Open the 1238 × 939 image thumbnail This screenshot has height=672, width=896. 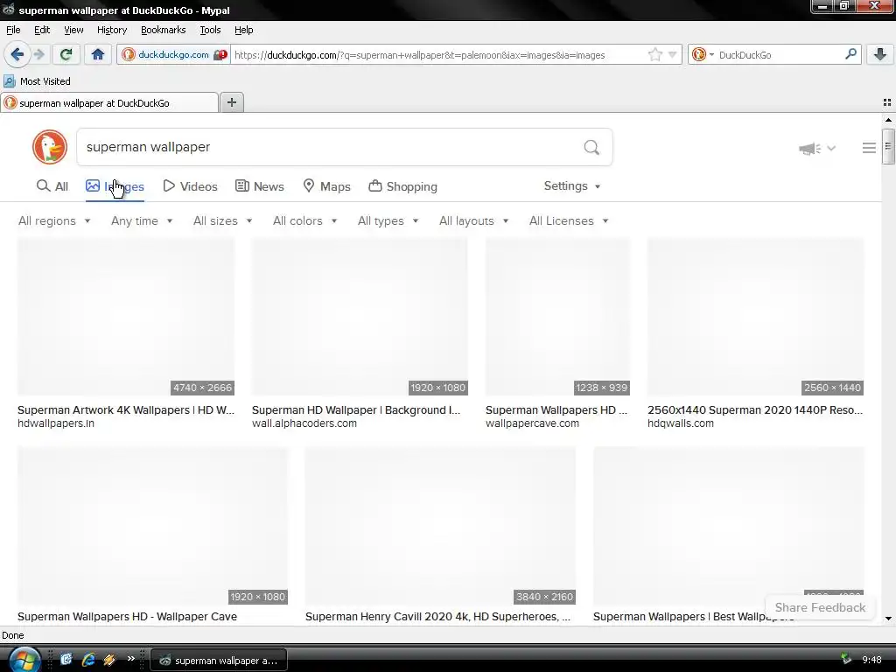pyautogui.click(x=557, y=317)
